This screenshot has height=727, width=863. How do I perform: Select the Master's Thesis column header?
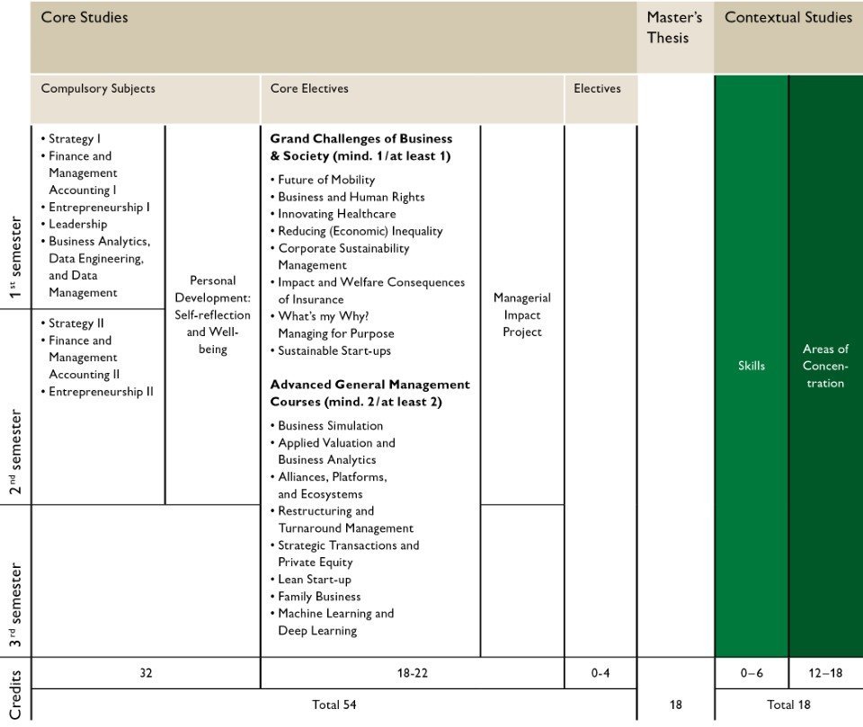coord(674,28)
